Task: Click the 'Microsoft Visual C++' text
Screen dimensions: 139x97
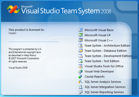Action: tap(99, 40)
